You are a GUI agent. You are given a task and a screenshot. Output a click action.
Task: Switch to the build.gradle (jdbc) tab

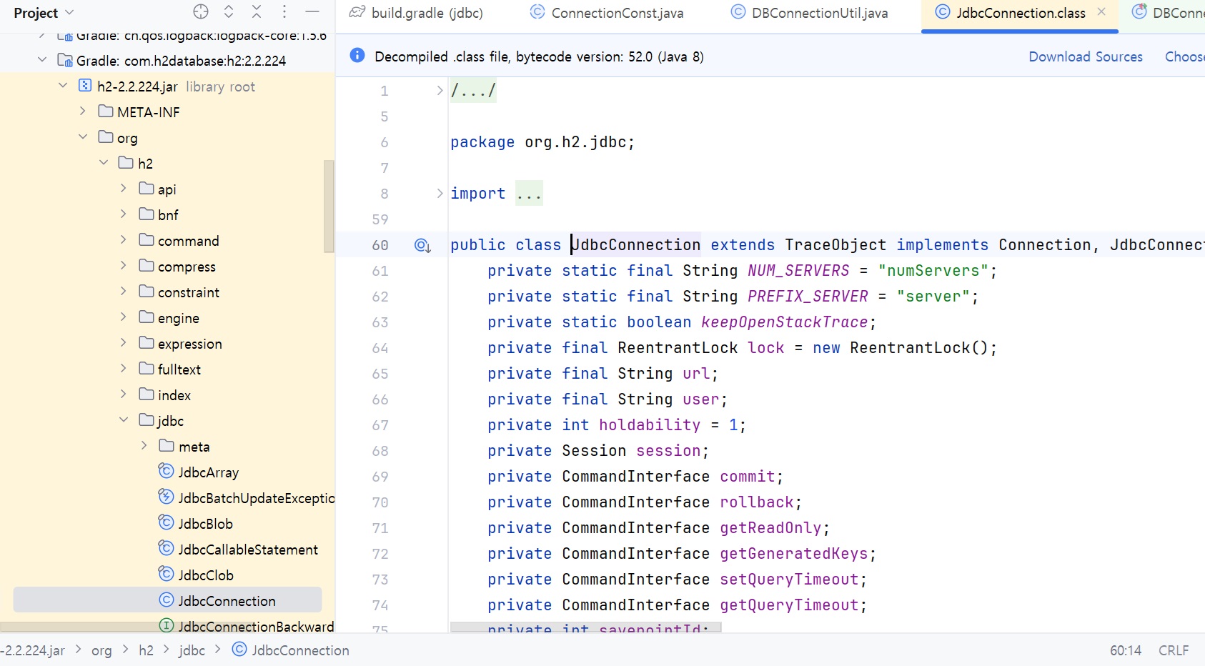point(416,13)
